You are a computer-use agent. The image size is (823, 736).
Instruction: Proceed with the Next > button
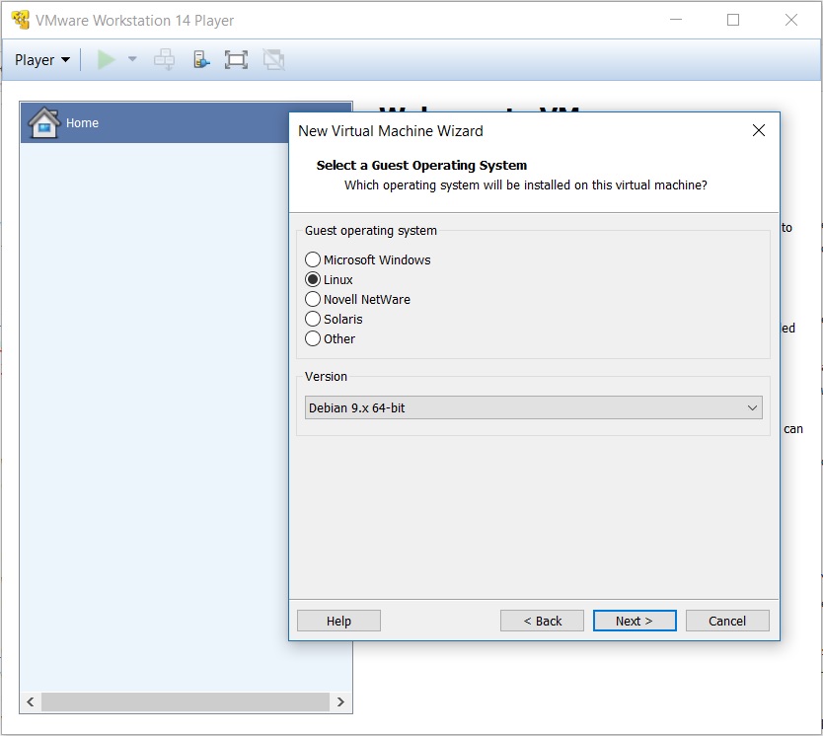pyautogui.click(x=635, y=621)
